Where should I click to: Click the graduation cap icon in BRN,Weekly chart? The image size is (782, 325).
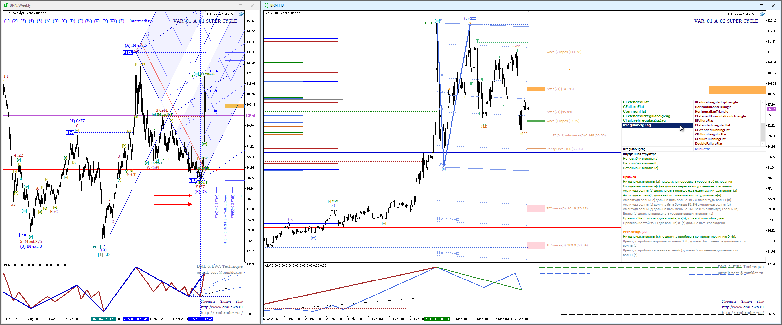tap(241, 14)
